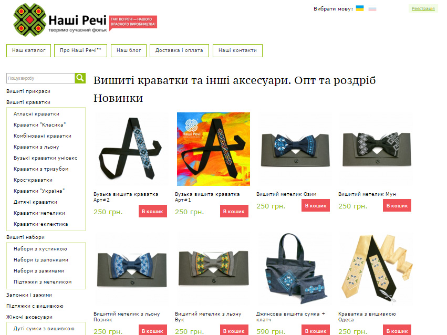This screenshot has height=335, width=447.
Task: Click the green search magnifier icon
Action: pos(80,78)
